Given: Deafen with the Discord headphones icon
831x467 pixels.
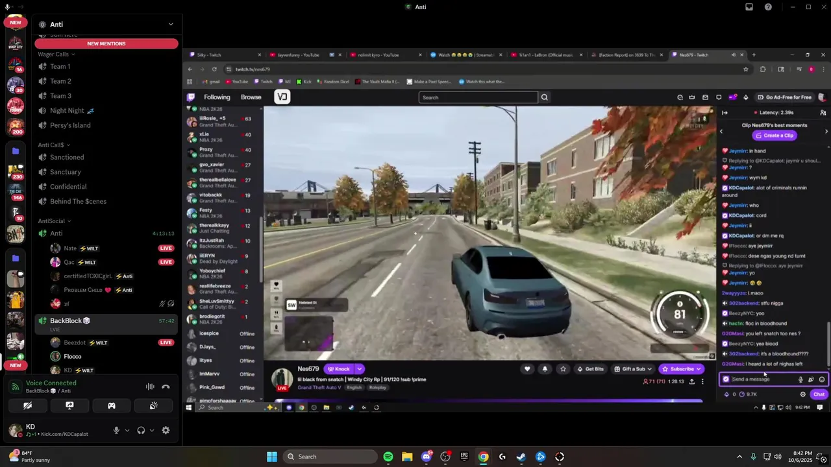Looking at the screenshot, I should (141, 430).
